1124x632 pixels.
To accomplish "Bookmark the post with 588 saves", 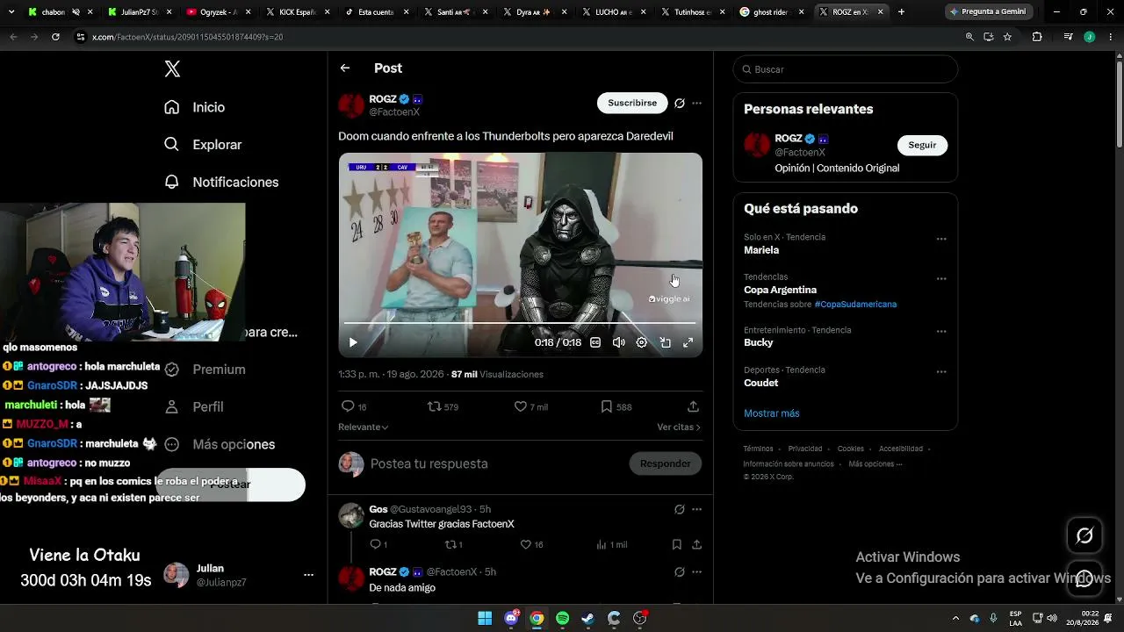I will [616, 406].
